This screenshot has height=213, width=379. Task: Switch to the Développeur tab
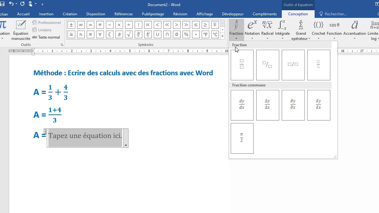(x=233, y=14)
